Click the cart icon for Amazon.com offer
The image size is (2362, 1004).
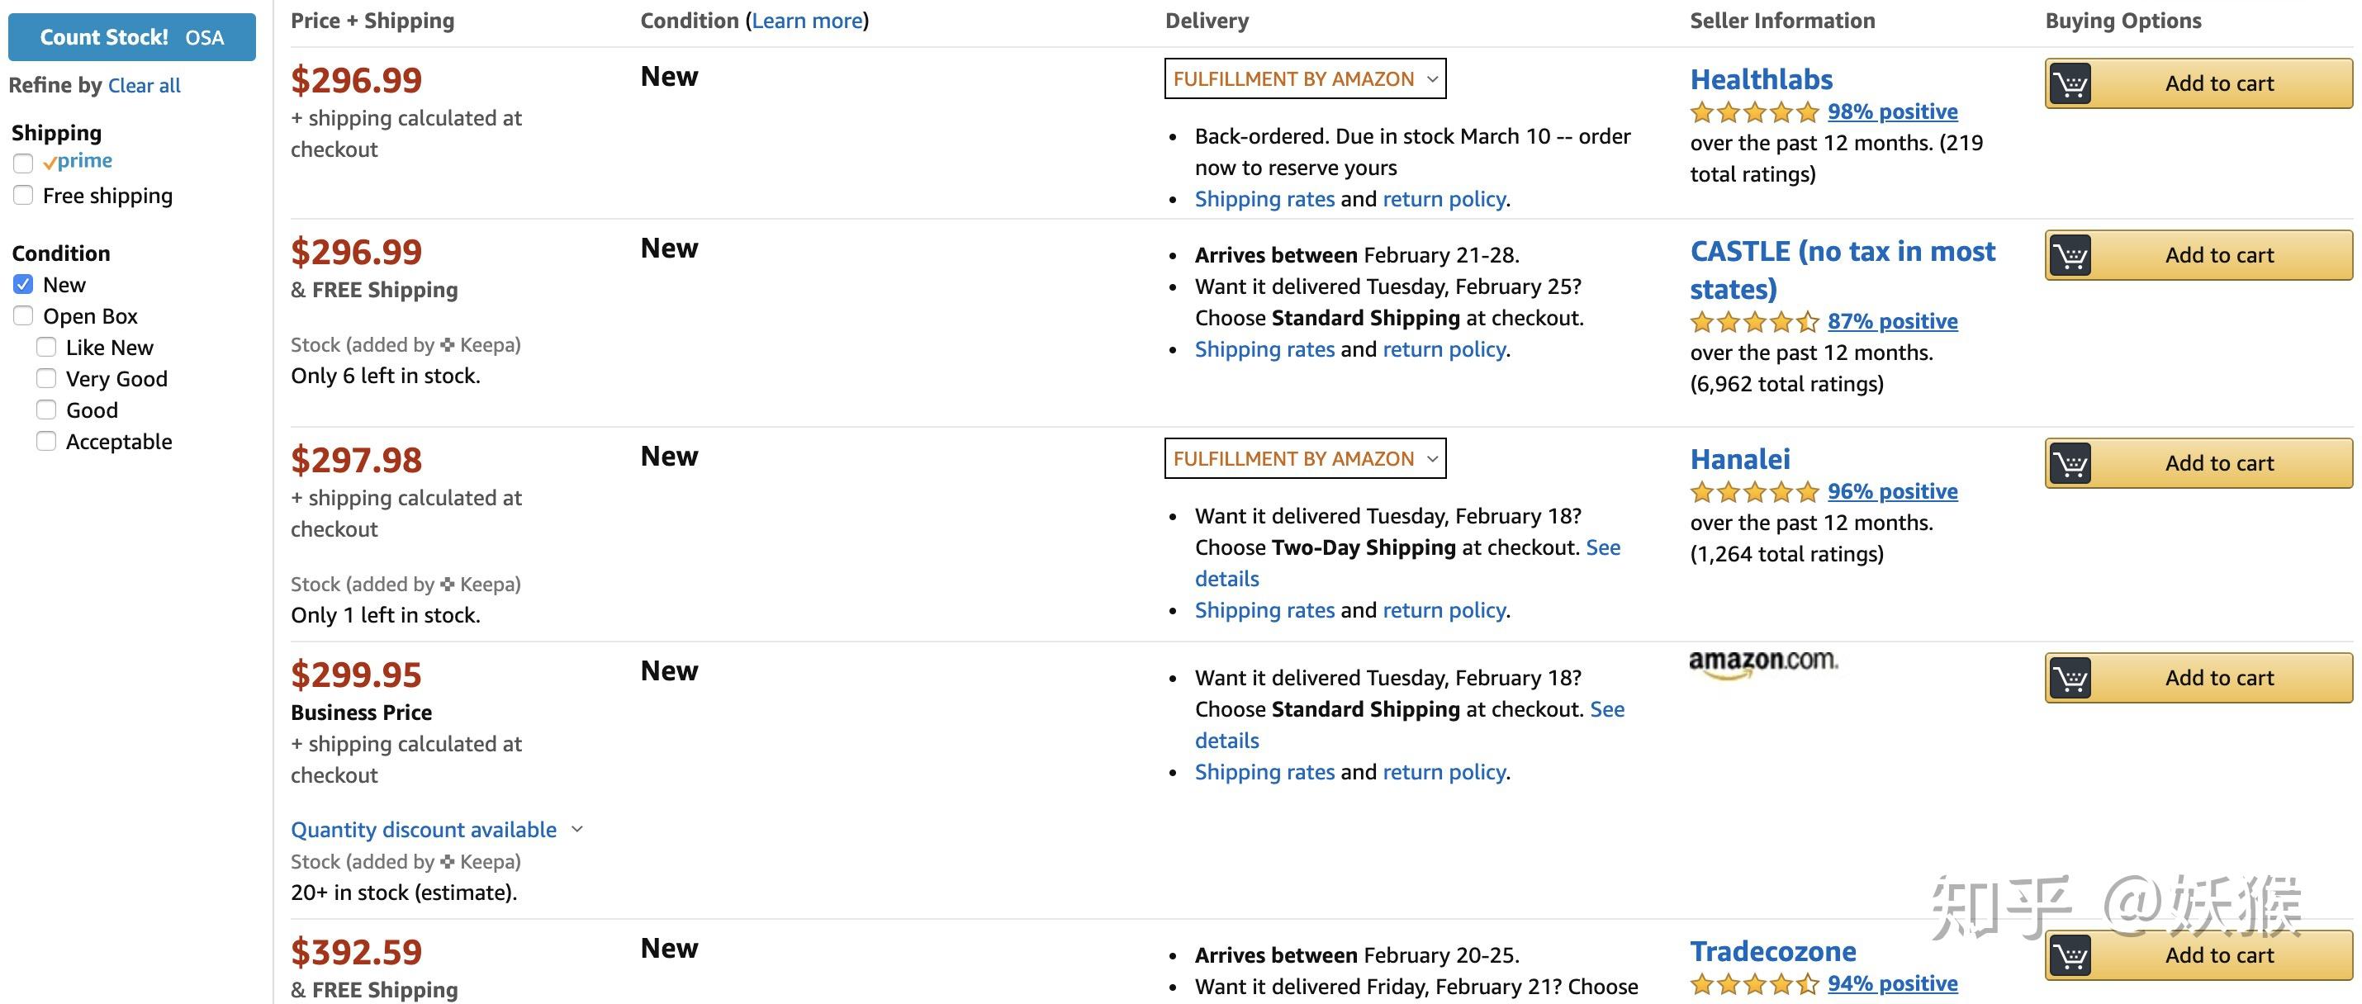click(x=2070, y=678)
